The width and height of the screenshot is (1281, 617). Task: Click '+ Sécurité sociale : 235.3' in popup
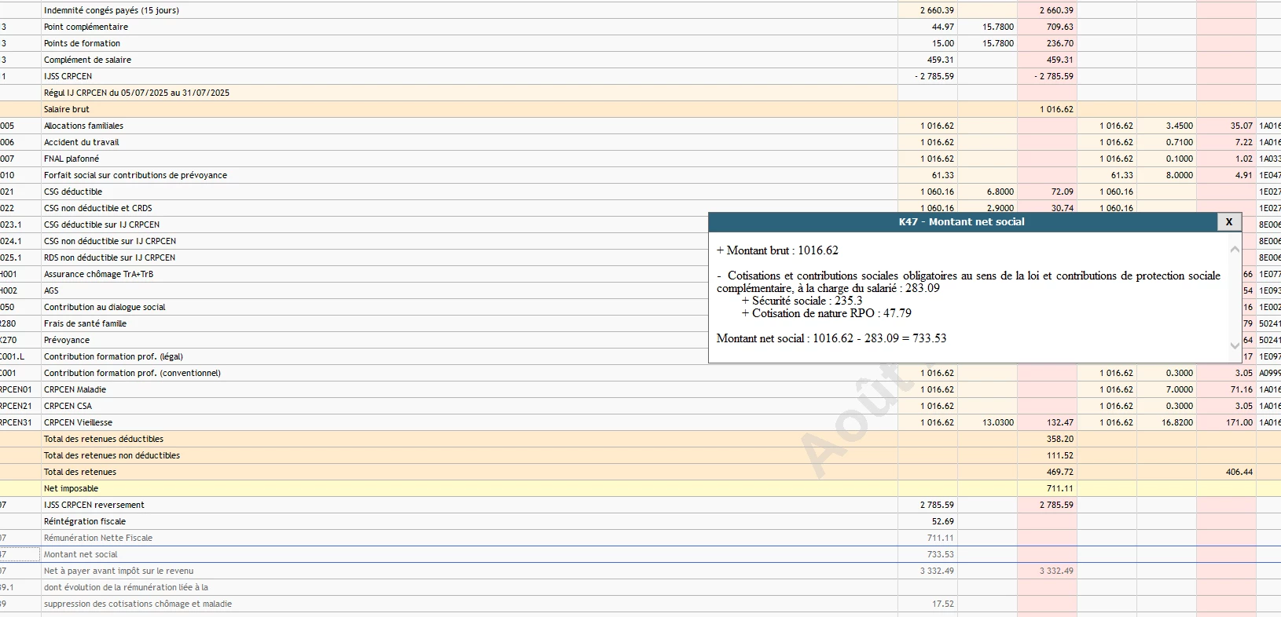point(802,301)
